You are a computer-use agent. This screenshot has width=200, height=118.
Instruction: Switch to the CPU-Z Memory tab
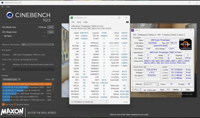pos(152,35)
